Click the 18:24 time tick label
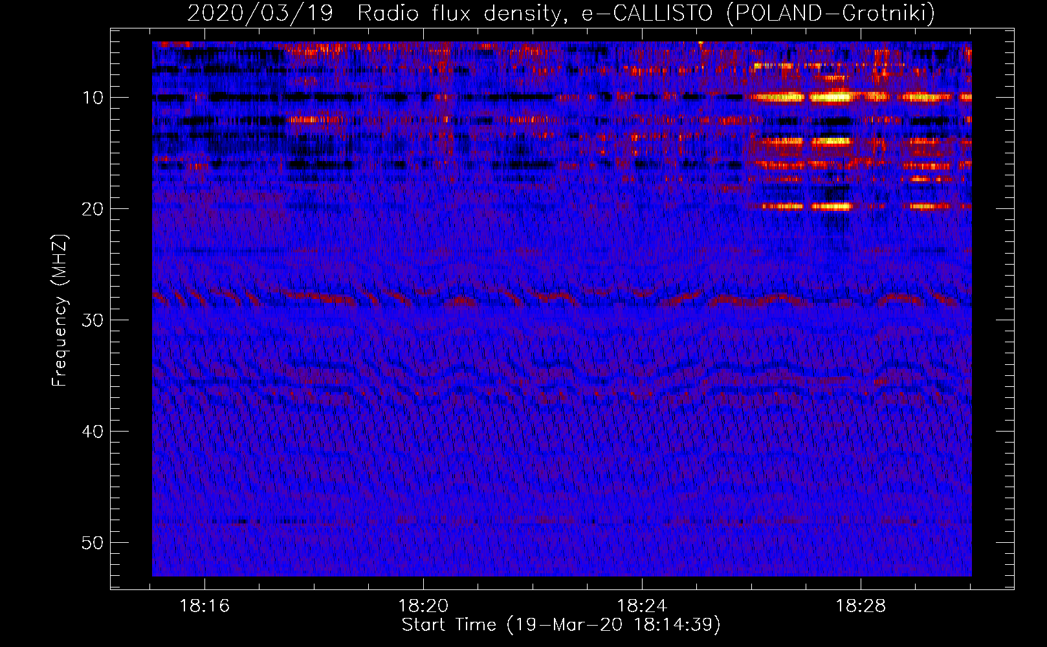1047x647 pixels. [x=642, y=606]
